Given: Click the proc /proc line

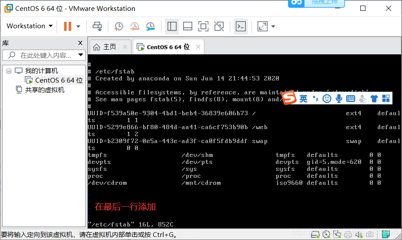Looking at the screenshot, I should click(x=234, y=176).
